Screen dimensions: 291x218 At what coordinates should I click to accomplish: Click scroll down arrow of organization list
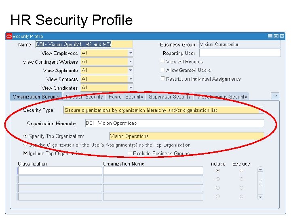tap(260, 197)
